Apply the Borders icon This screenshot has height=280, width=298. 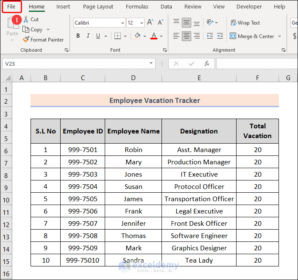(117, 36)
